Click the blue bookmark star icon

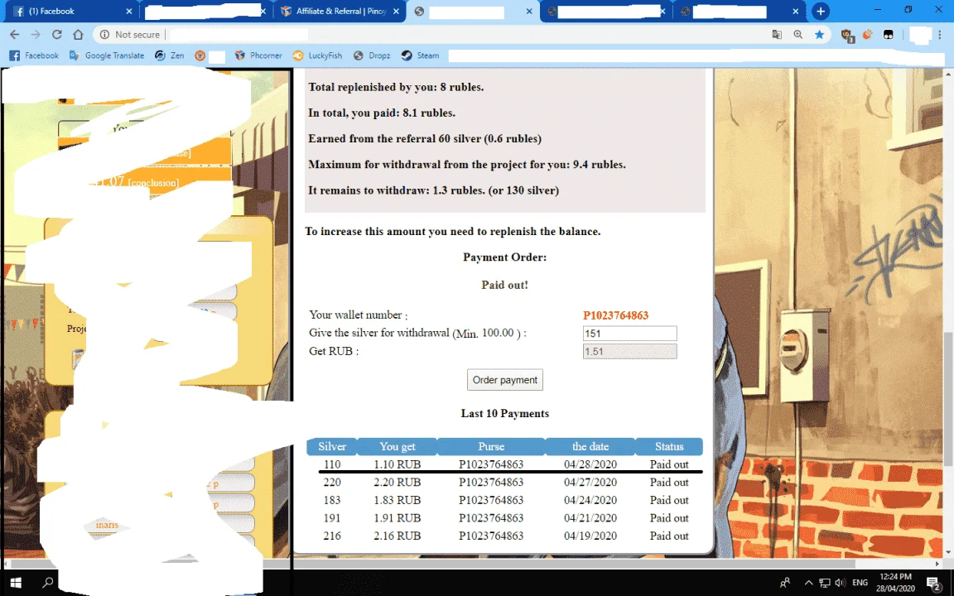(x=820, y=35)
